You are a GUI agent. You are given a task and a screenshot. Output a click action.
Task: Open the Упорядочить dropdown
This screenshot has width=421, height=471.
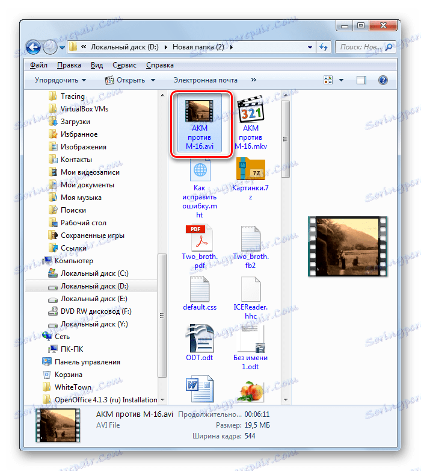point(61,80)
